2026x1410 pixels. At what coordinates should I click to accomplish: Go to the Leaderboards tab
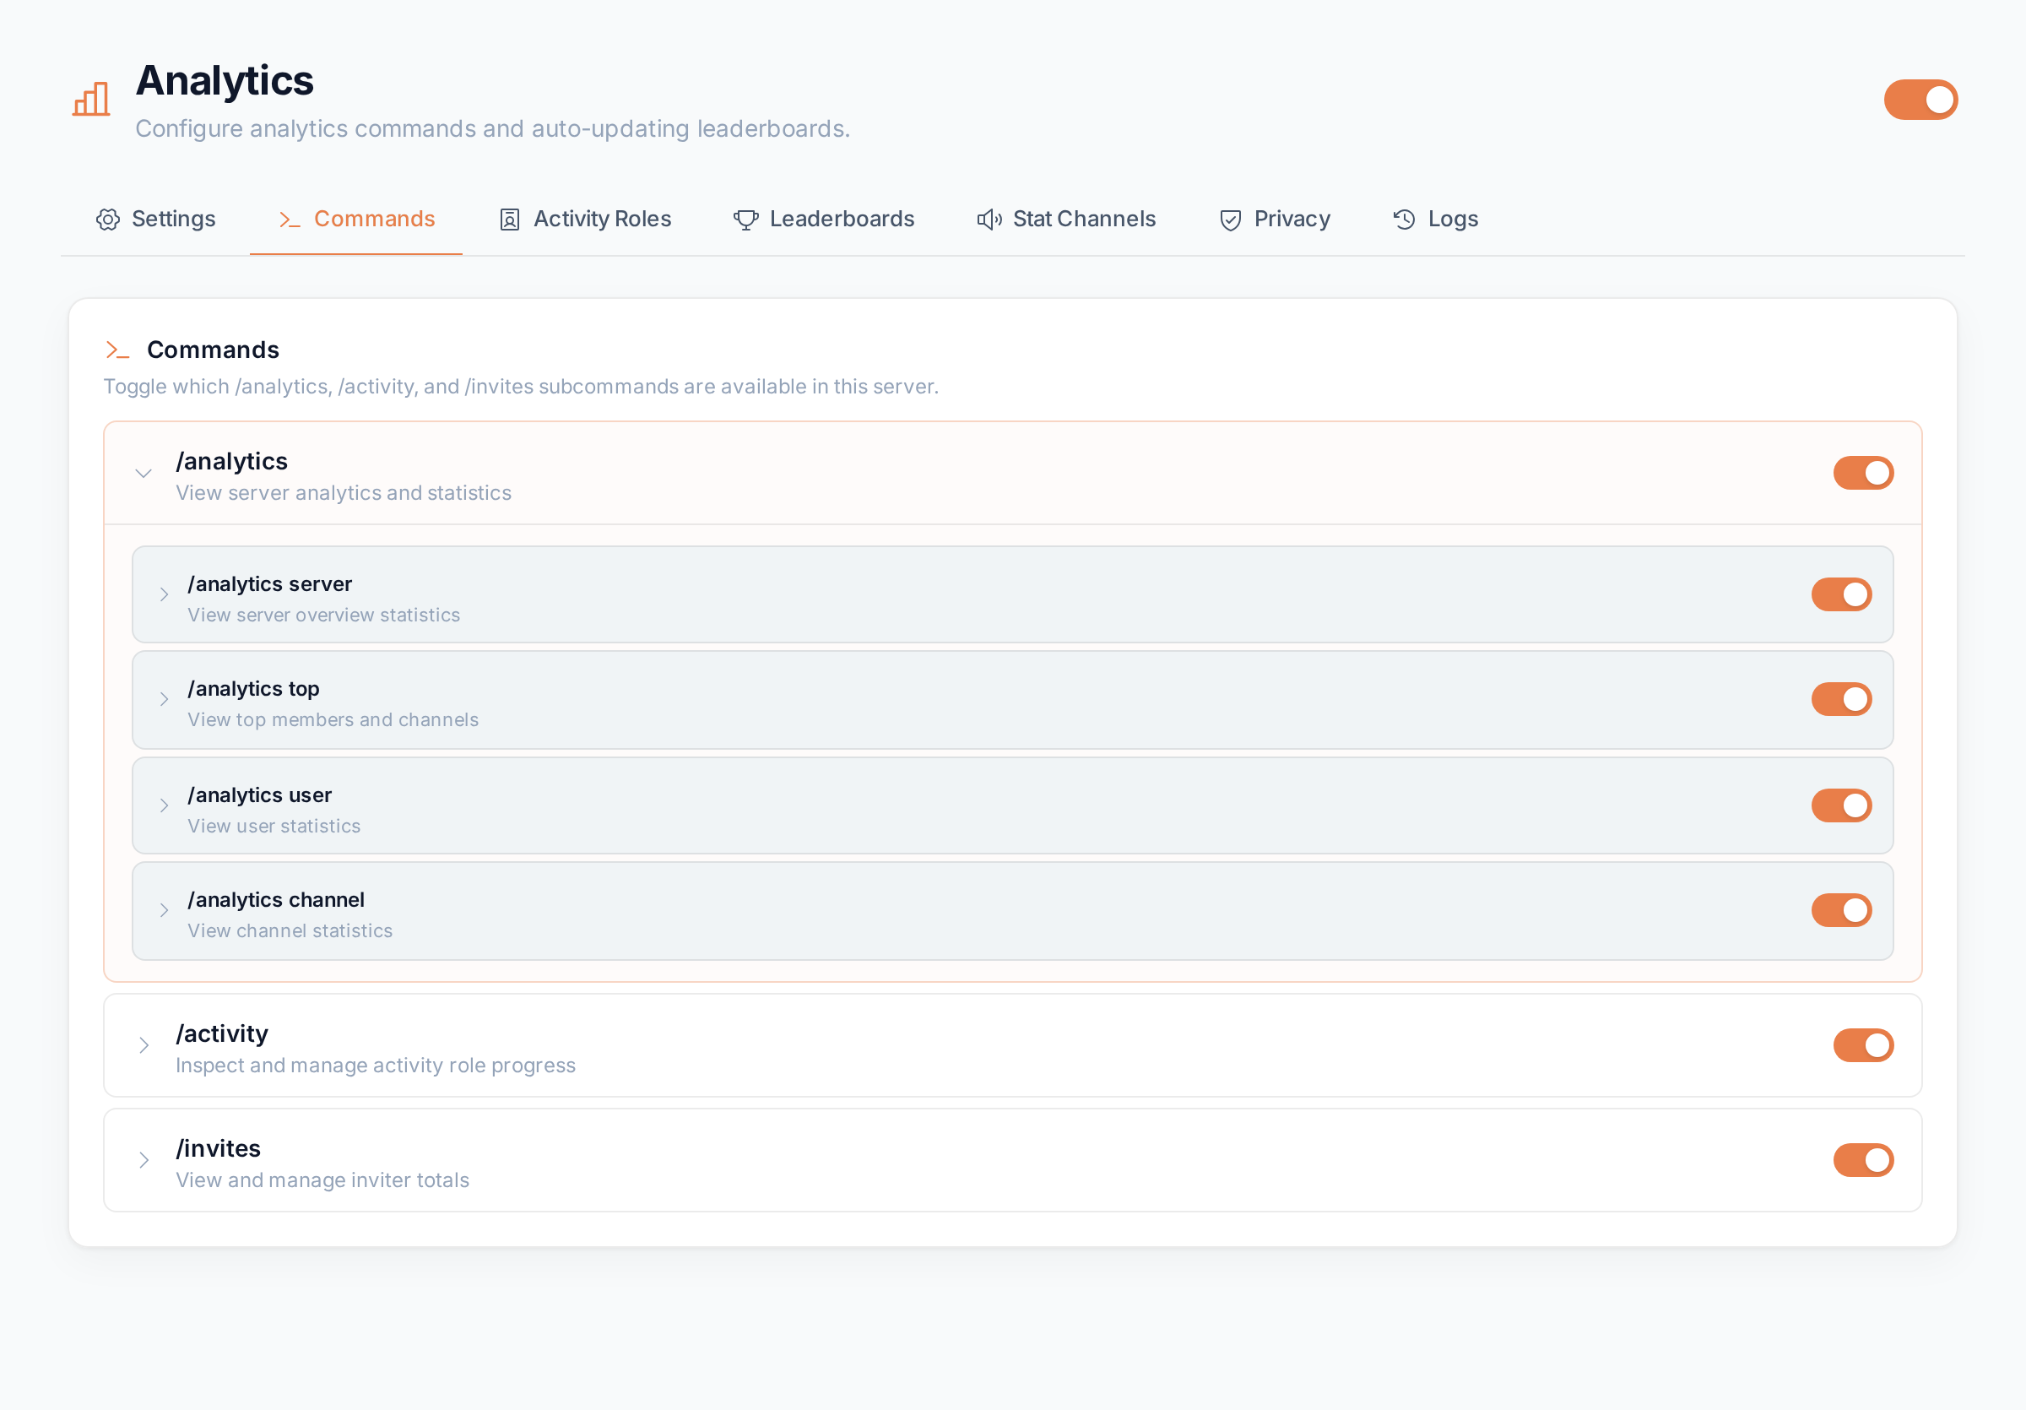pos(823,220)
